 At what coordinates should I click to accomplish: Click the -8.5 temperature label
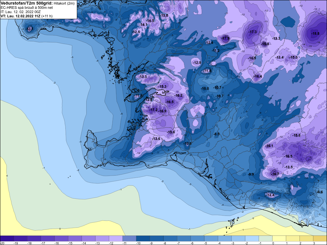[x=217, y=134]
